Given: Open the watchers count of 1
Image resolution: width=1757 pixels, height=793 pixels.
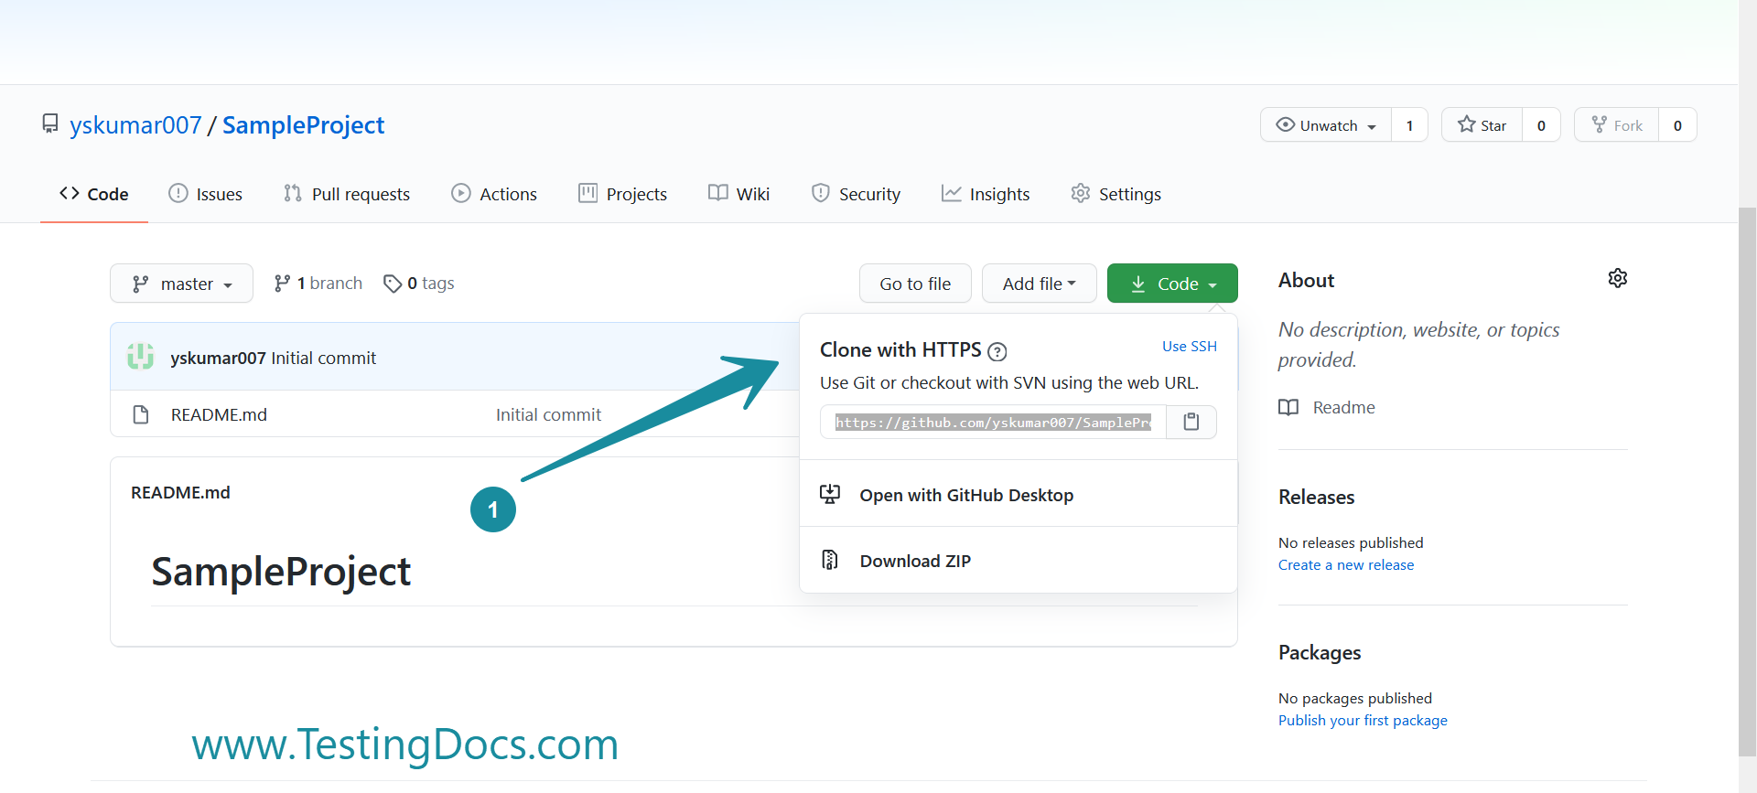Looking at the screenshot, I should (1409, 125).
